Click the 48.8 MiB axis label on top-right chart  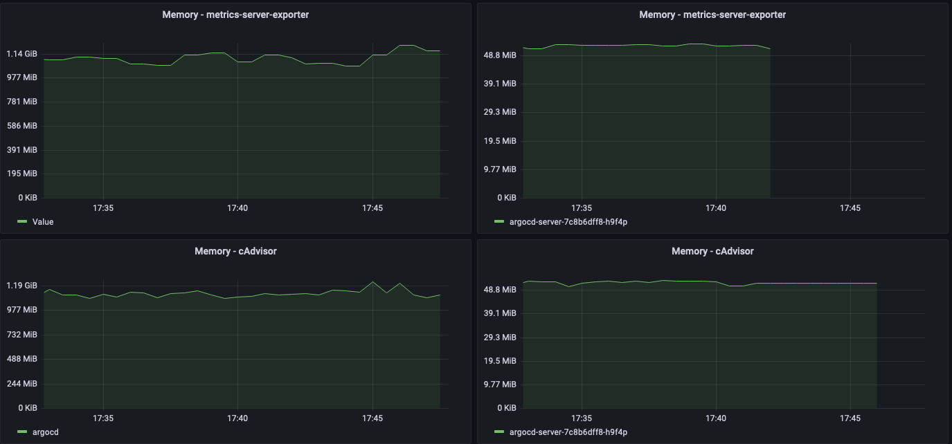pyautogui.click(x=500, y=54)
